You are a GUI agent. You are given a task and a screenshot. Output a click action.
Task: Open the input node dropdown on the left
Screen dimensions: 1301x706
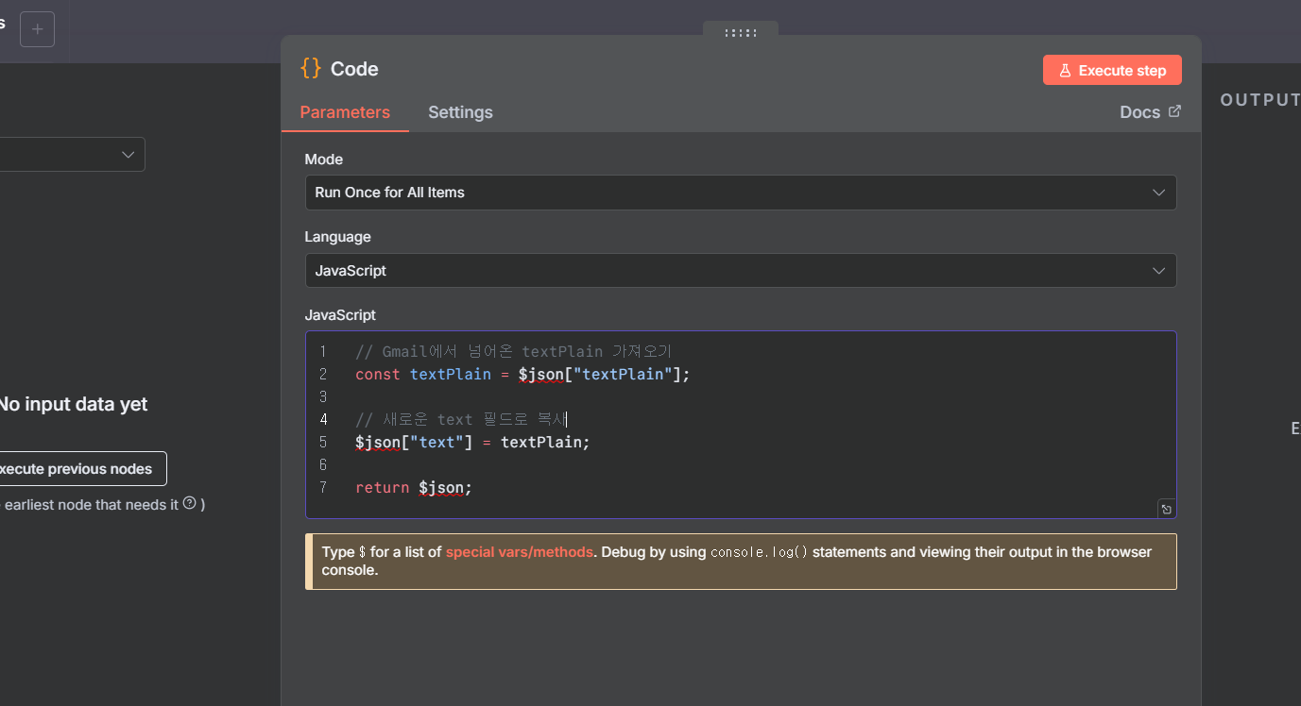click(x=71, y=155)
